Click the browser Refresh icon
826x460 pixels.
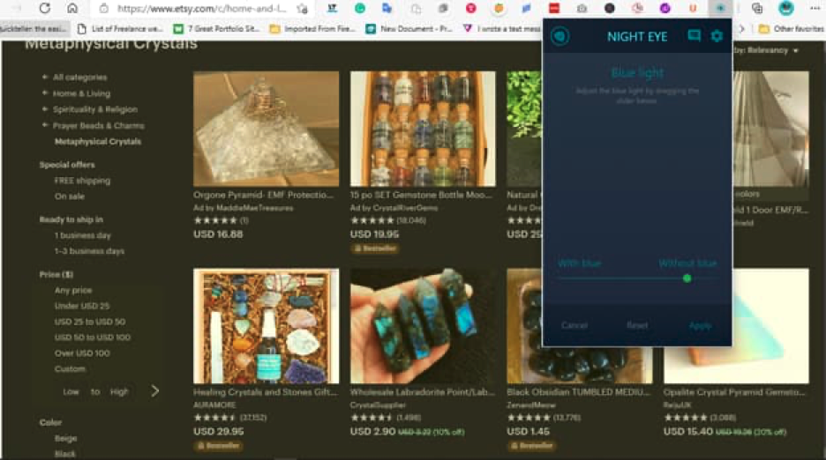click(x=45, y=8)
